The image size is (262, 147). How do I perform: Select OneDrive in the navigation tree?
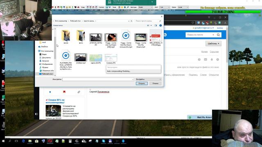tap(43, 47)
